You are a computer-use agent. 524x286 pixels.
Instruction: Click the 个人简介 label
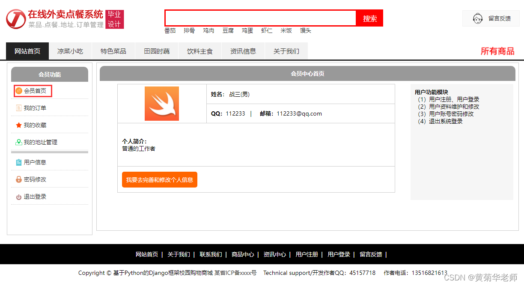click(x=134, y=141)
